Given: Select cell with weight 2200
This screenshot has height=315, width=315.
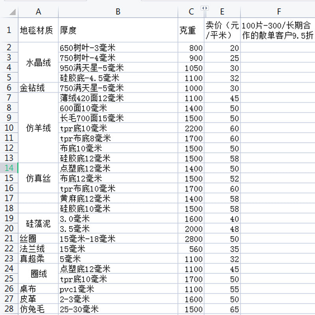Looking at the screenshot, I should point(191,128).
